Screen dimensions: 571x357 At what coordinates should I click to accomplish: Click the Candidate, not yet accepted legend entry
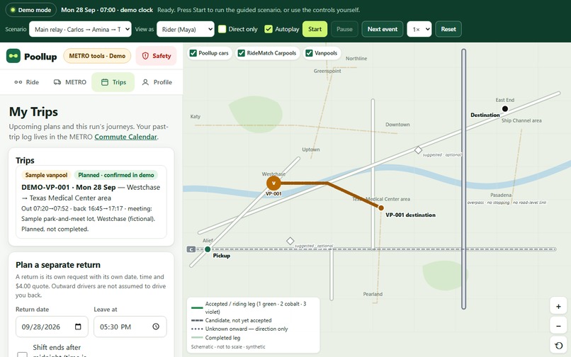238,321
